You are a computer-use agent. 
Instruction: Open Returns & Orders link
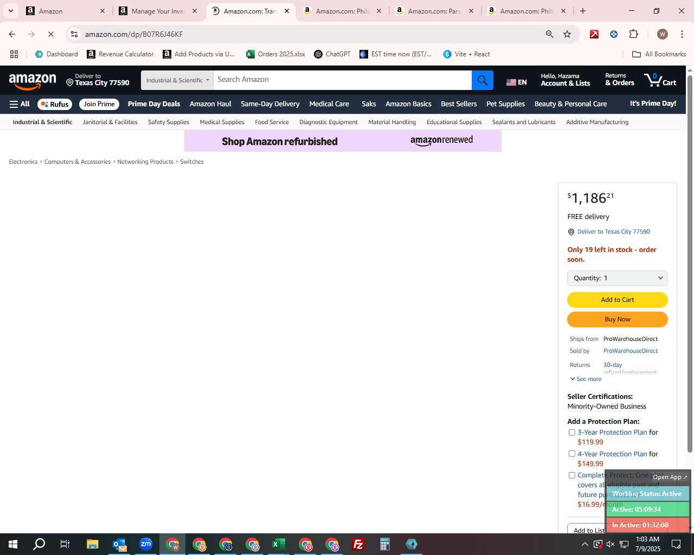tap(619, 80)
